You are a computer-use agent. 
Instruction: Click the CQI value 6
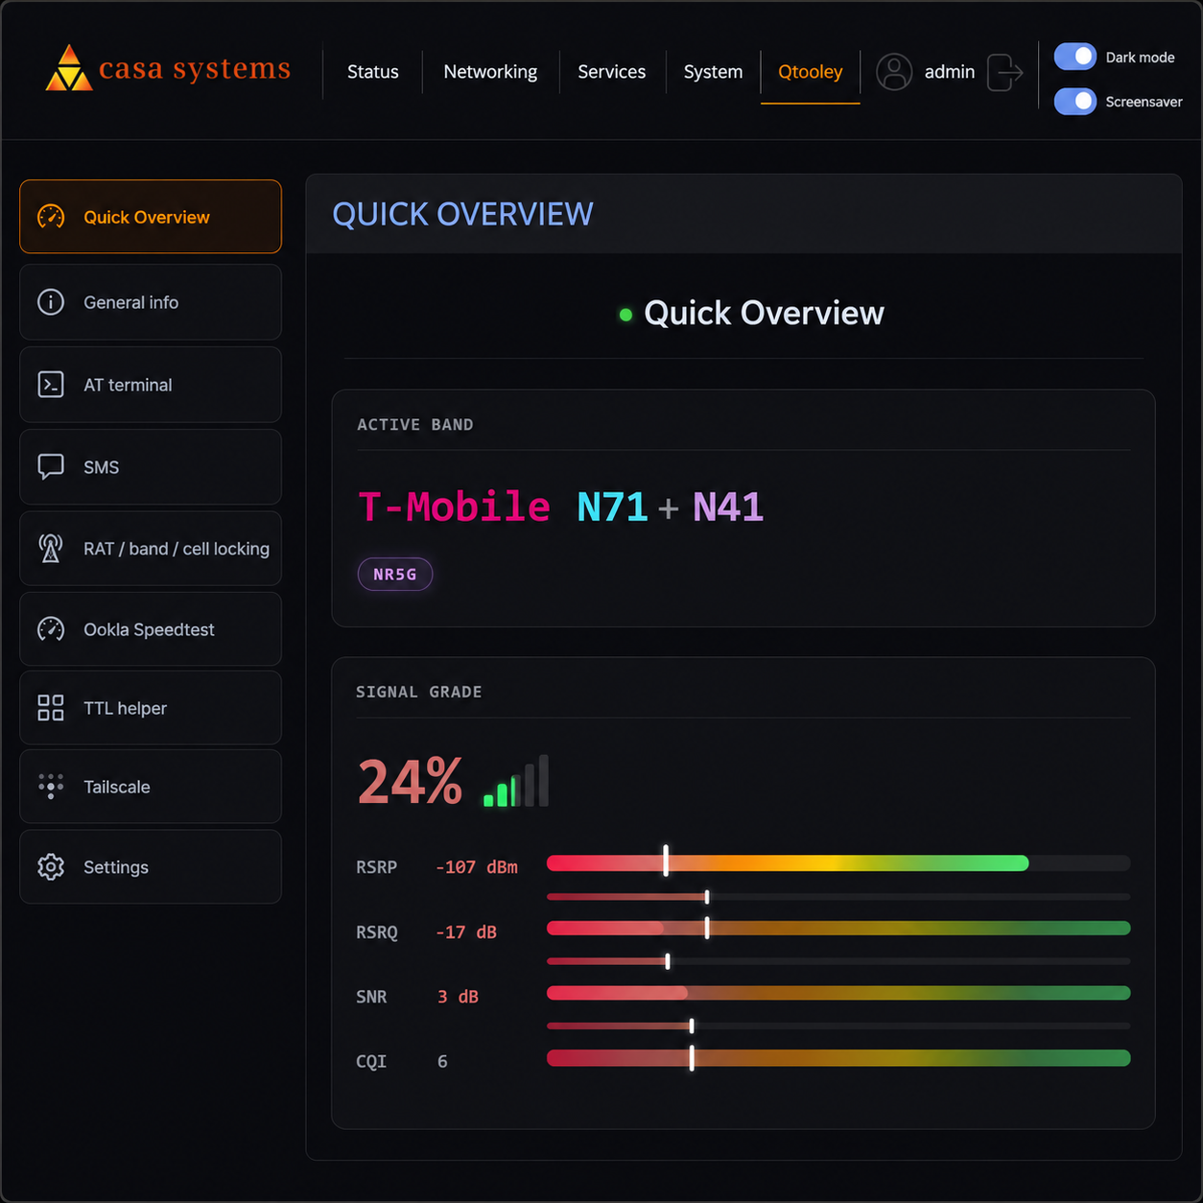pyautogui.click(x=442, y=1061)
